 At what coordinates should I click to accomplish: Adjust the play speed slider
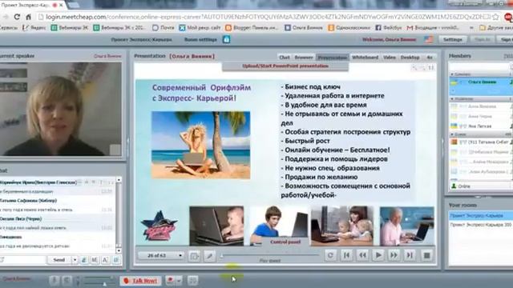click(269, 255)
